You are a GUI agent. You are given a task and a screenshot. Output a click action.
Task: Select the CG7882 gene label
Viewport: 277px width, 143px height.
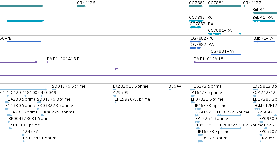(x=197, y=3)
